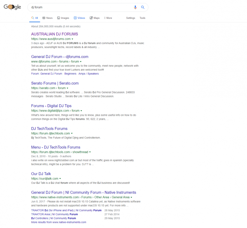Screen dimensions: 247x228
Task: Open Forums - Digital DJ Tips result
Action: tap(51, 106)
